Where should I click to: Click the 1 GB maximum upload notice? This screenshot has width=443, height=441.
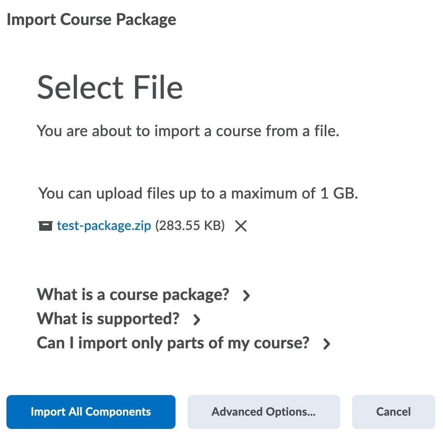pos(198,193)
